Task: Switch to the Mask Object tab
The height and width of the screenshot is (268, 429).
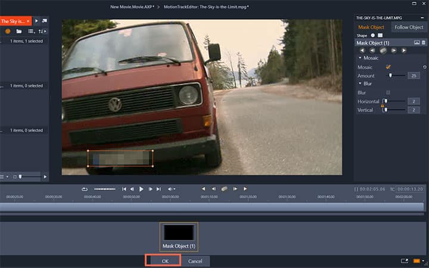Action: pyautogui.click(x=371, y=27)
